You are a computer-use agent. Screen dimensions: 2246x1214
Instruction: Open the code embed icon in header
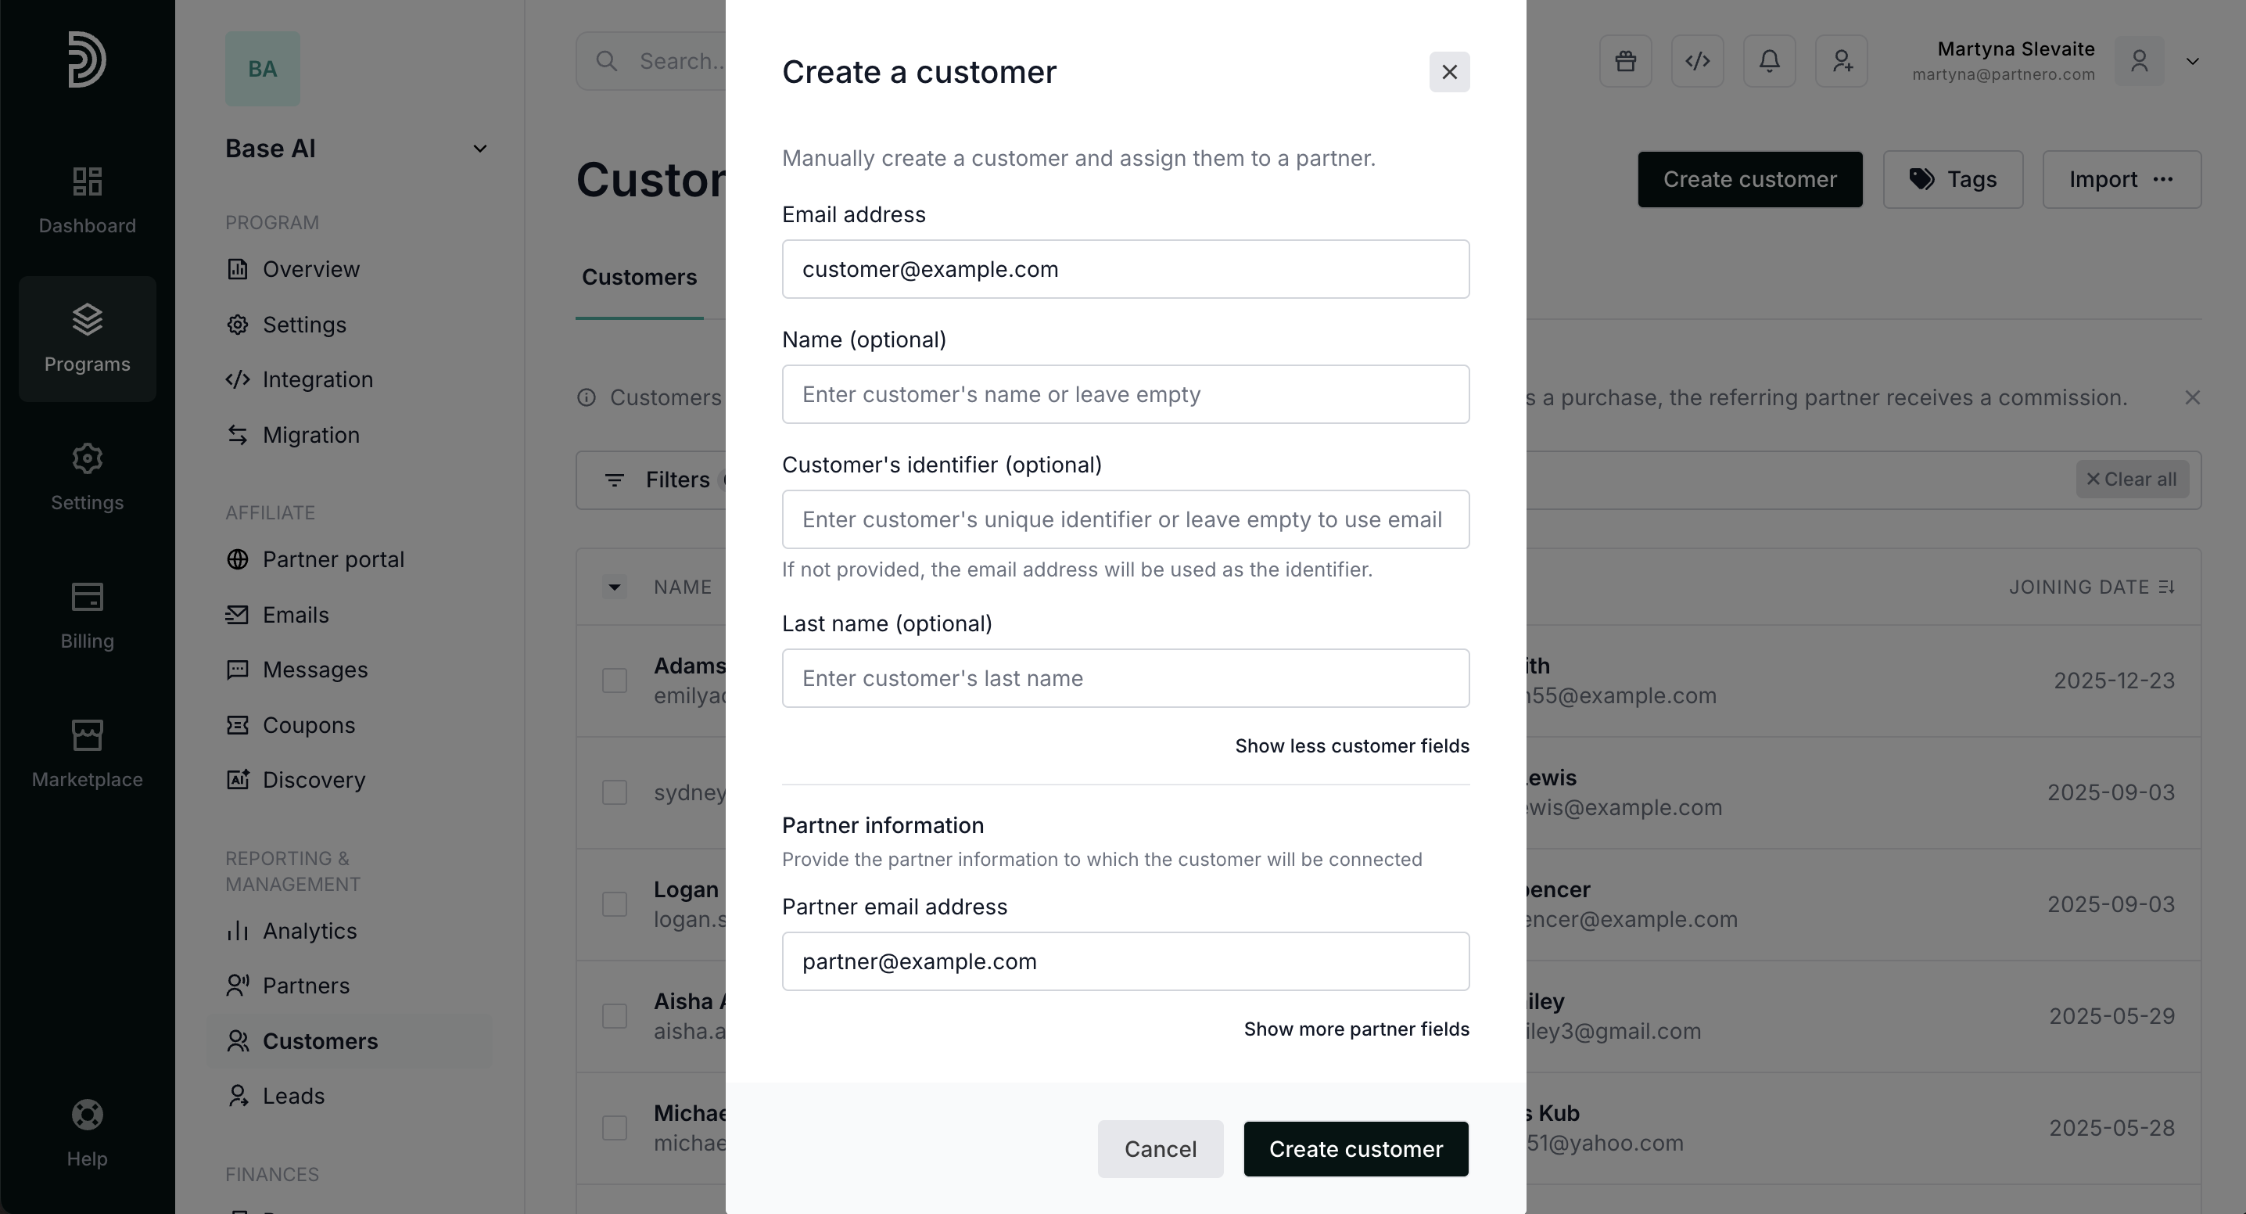pos(1697,61)
